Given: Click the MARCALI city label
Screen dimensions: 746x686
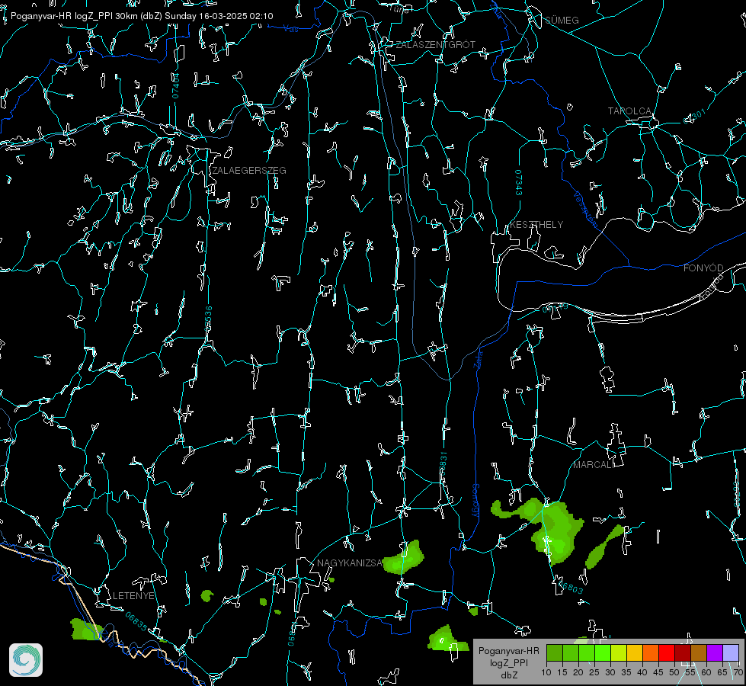Looking at the screenshot, I should [592, 465].
